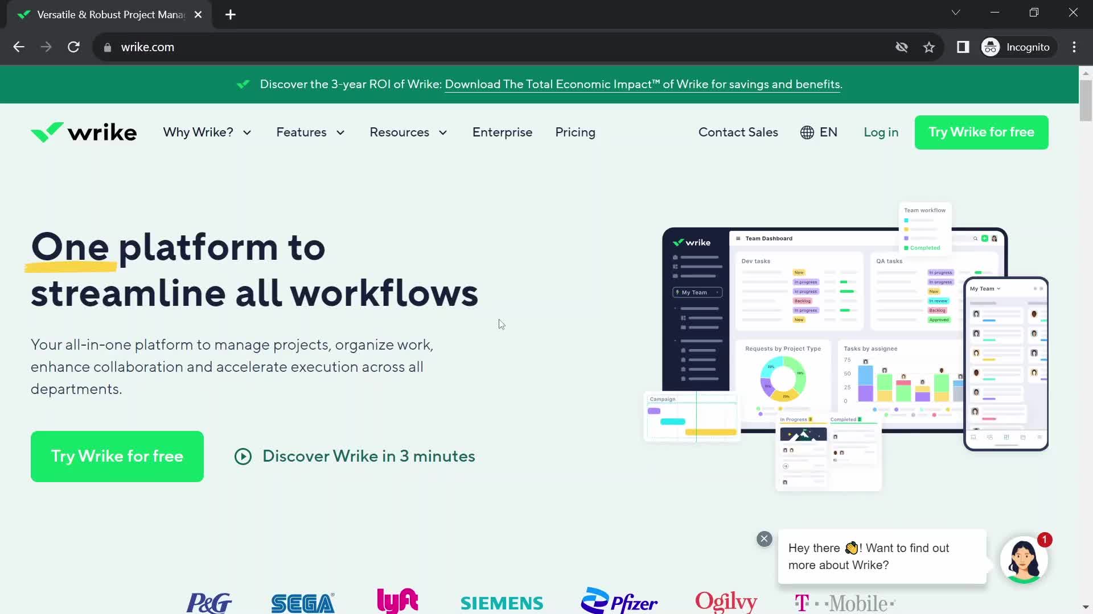Click the Wrike logo in the navigation bar
The height and width of the screenshot is (614, 1093).
[x=84, y=132]
